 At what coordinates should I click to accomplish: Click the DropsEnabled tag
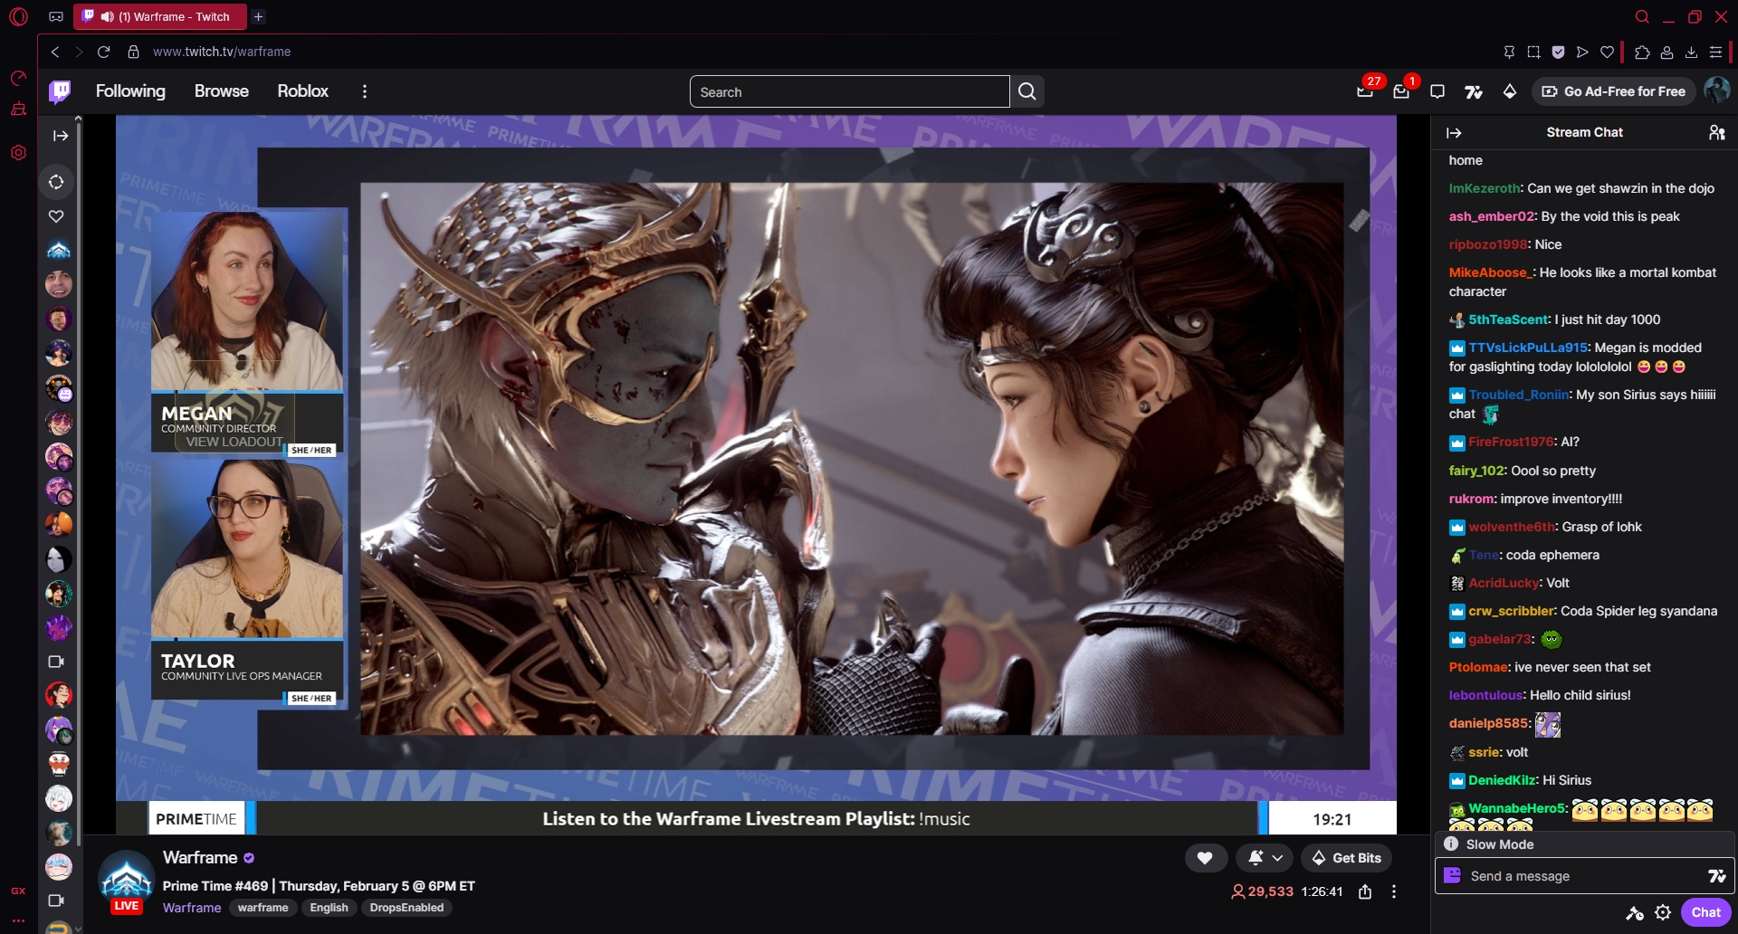[406, 908]
